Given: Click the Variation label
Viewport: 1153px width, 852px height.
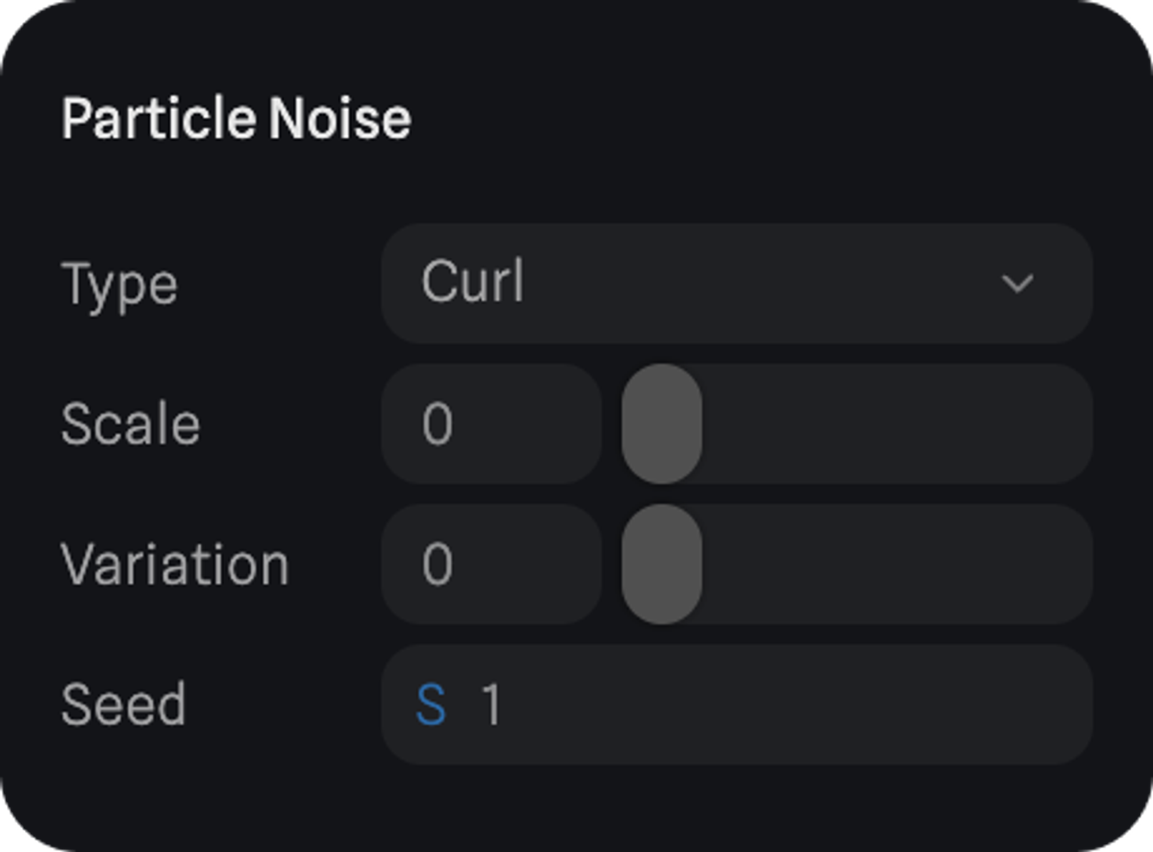Looking at the screenshot, I should [175, 565].
